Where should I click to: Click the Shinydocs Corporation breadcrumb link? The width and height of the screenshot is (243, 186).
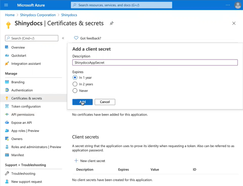(x=38, y=15)
